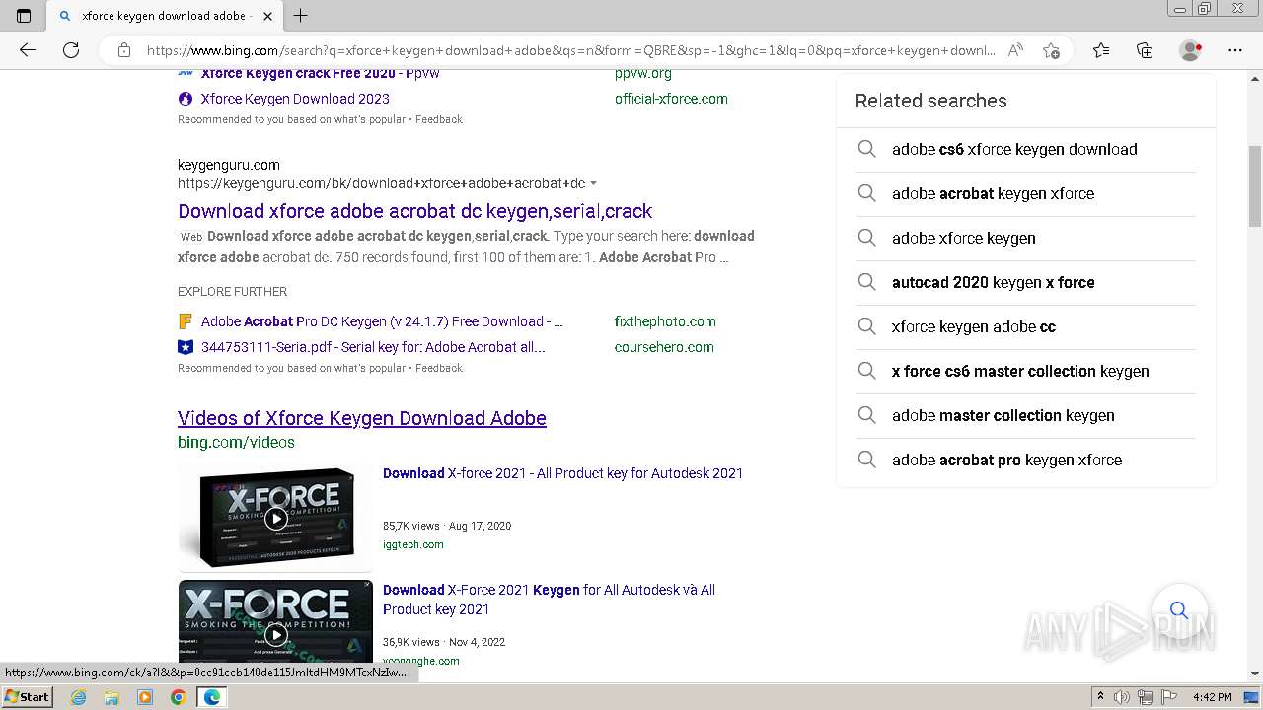Open Edge Settings and more menu
Screen dimensions: 1263x710
[1235, 50]
